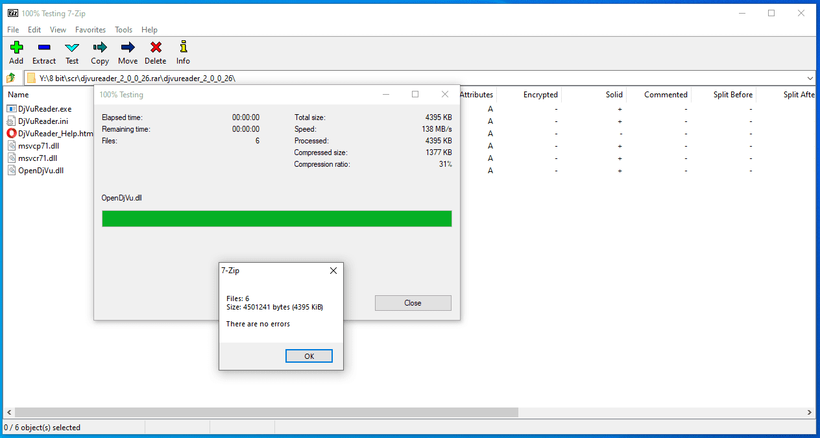Click the green testing progress bar
Viewport: 820px width, 438px height.
coord(277,219)
